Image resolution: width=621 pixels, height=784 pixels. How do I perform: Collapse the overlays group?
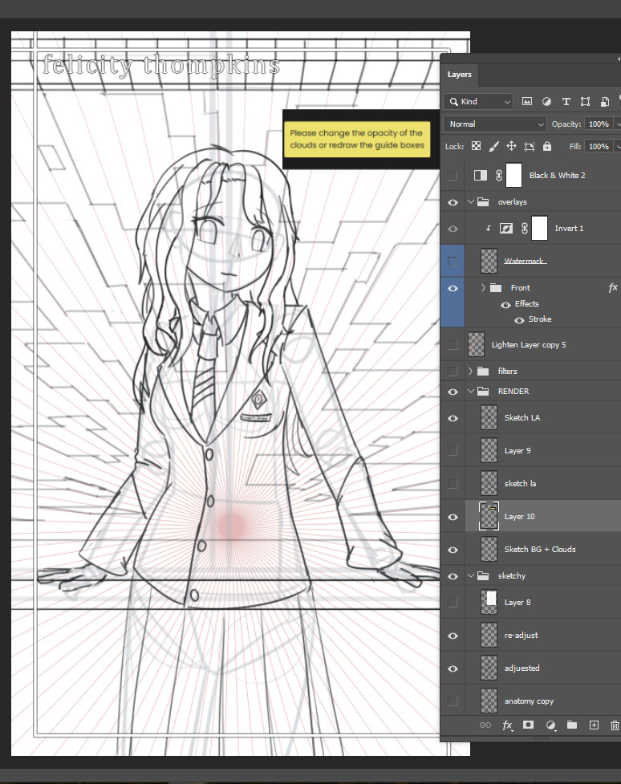[x=470, y=201]
